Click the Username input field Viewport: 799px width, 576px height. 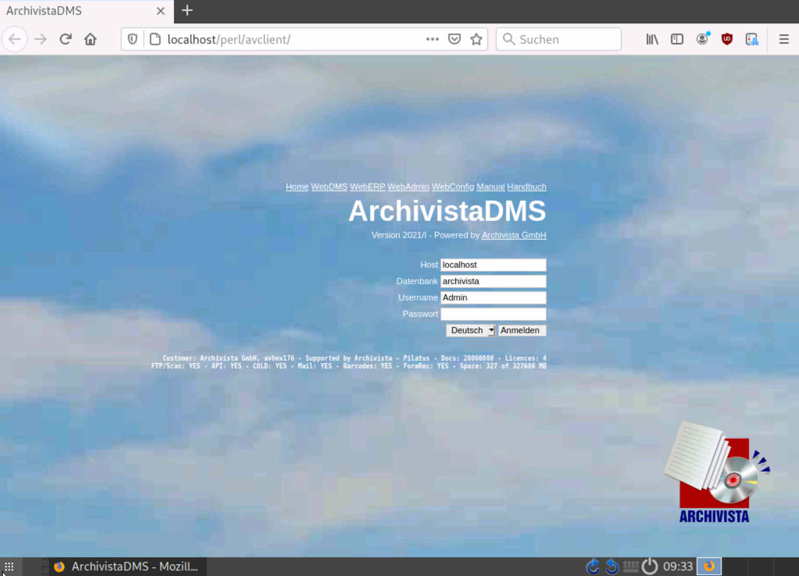click(x=493, y=298)
